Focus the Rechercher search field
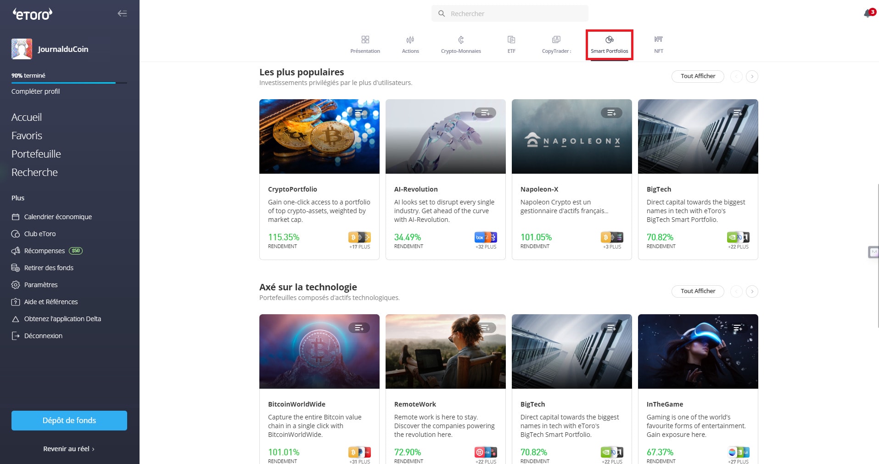Image resolution: width=879 pixels, height=464 pixels. 509,14
